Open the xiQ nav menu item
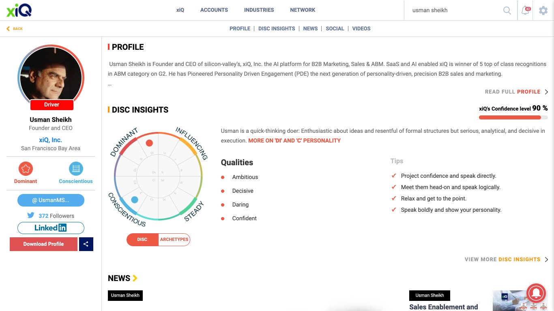554x311 pixels. tap(180, 10)
